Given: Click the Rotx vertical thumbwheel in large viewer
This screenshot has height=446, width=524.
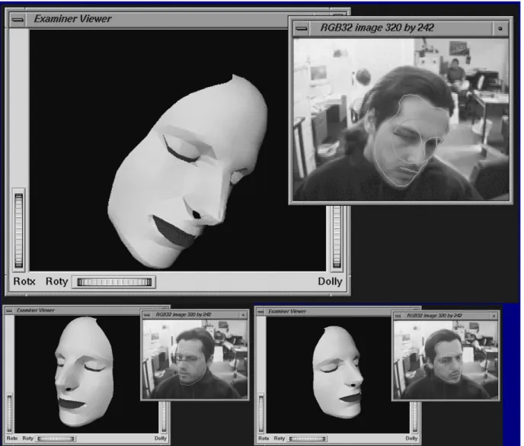Looking at the screenshot, I should coord(19,230).
